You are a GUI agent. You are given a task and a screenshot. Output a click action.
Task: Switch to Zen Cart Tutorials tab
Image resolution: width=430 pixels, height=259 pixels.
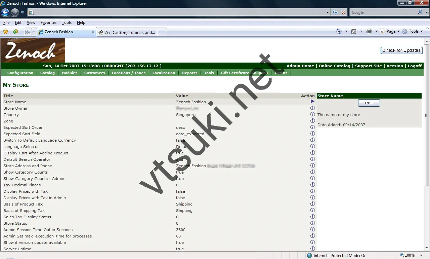pos(127,32)
